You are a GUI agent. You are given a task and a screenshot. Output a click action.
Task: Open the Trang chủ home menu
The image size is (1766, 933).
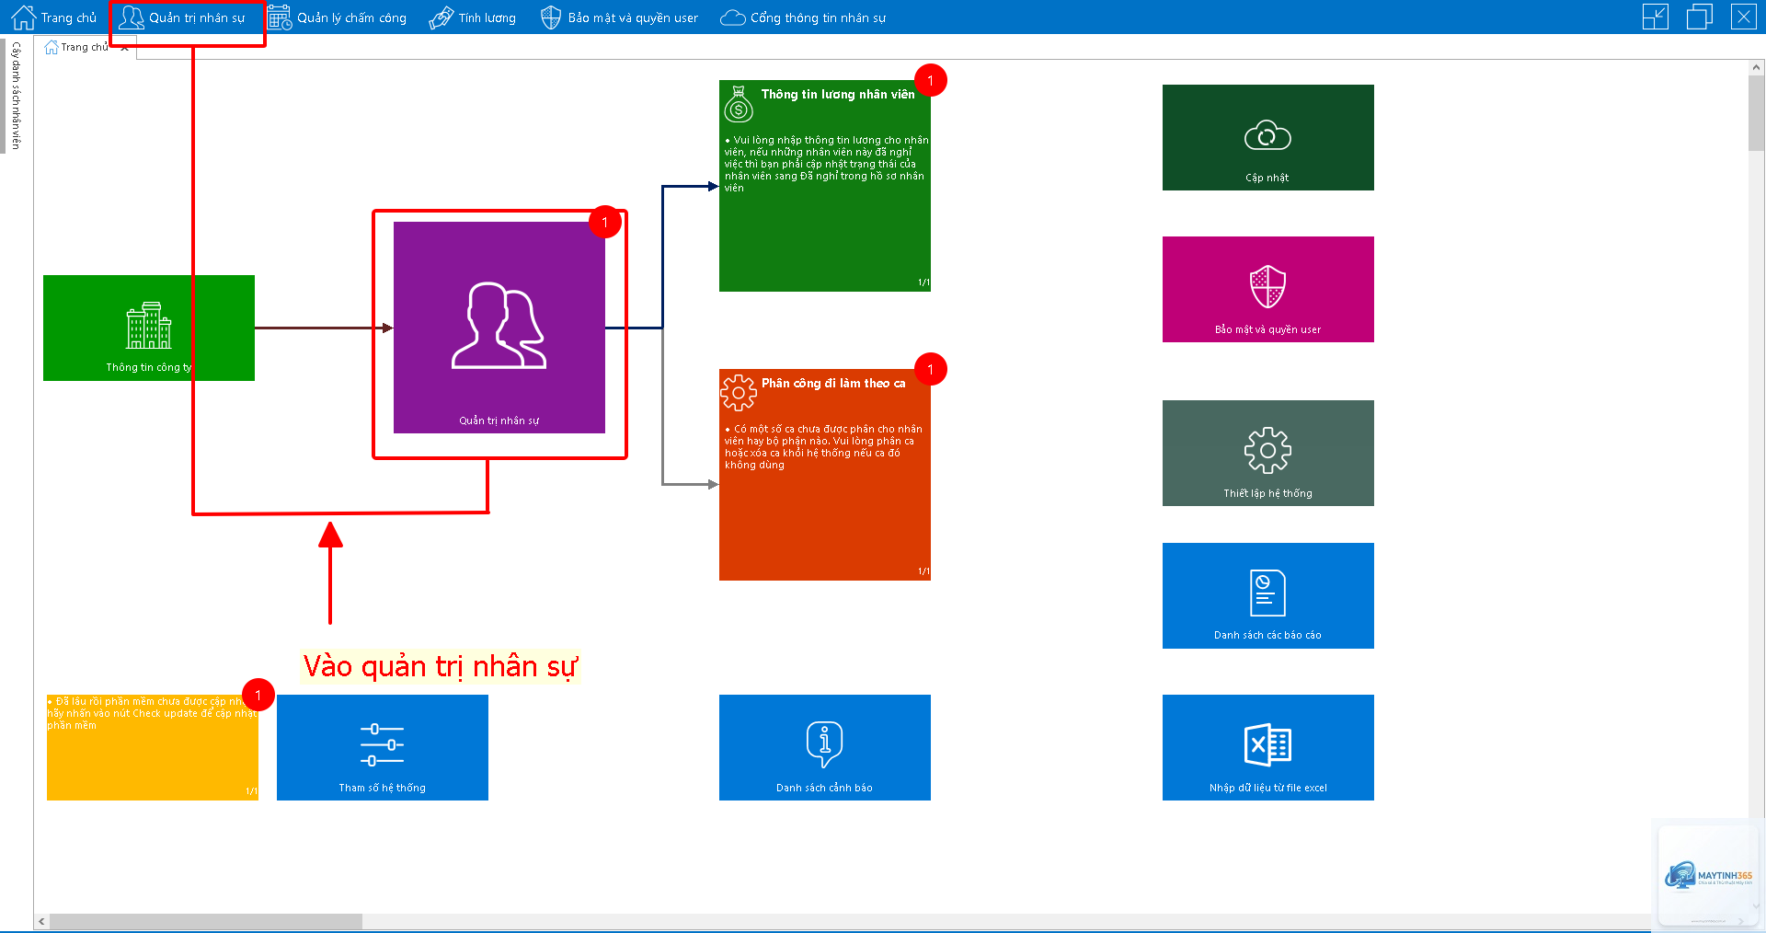pos(53,17)
